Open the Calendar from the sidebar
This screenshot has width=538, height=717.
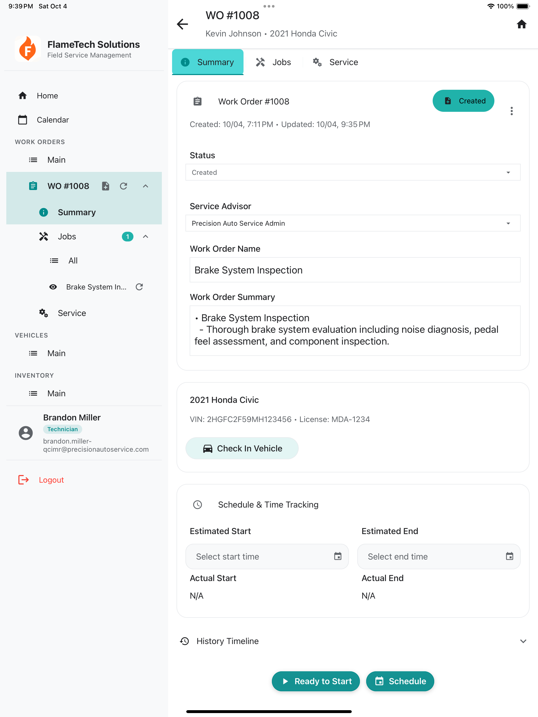[53, 120]
